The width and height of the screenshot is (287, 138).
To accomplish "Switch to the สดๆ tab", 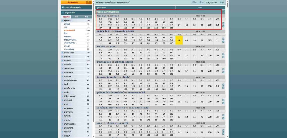I will coord(86,17).
